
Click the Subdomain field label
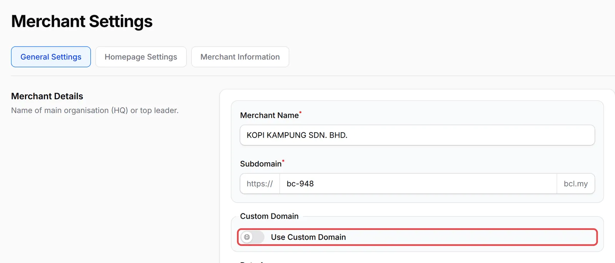coord(261,164)
